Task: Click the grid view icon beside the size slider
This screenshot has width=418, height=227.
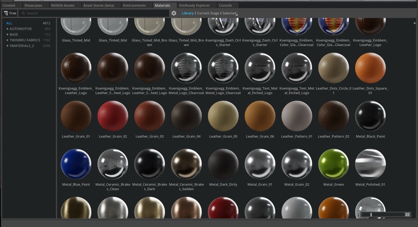Action: 407,214
